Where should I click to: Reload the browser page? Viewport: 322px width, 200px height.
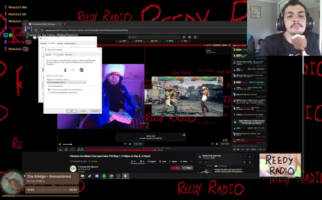36,30
